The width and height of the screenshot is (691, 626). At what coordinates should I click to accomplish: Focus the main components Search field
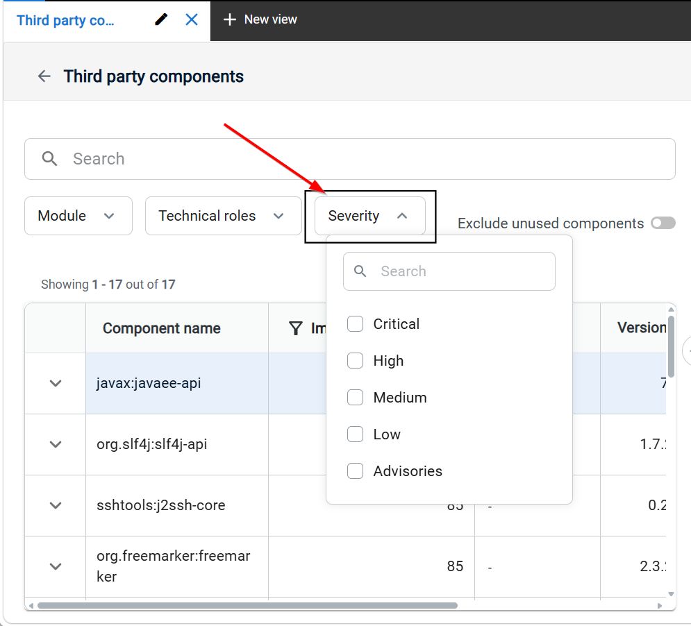(350, 159)
